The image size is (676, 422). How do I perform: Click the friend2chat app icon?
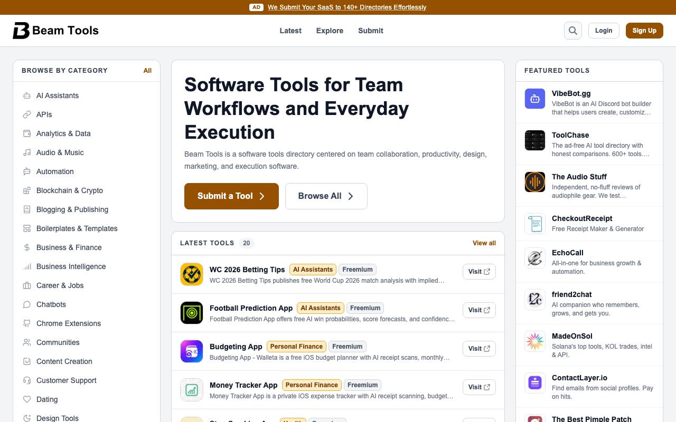pyautogui.click(x=535, y=300)
